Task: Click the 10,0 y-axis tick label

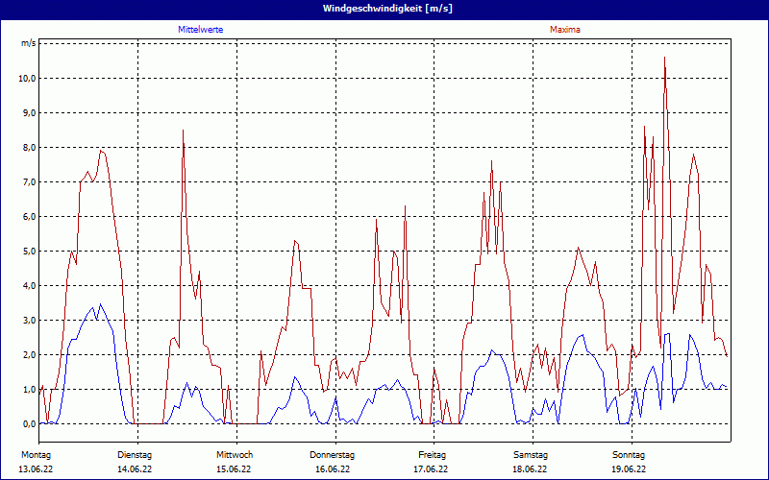Action: [x=28, y=79]
